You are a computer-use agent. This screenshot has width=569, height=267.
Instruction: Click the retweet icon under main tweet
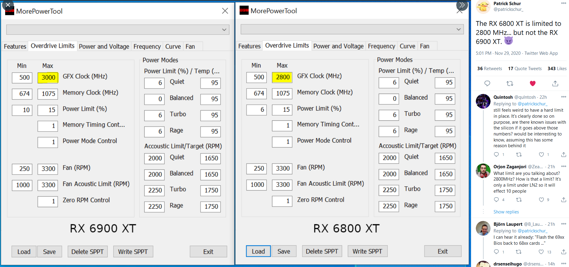(x=510, y=83)
